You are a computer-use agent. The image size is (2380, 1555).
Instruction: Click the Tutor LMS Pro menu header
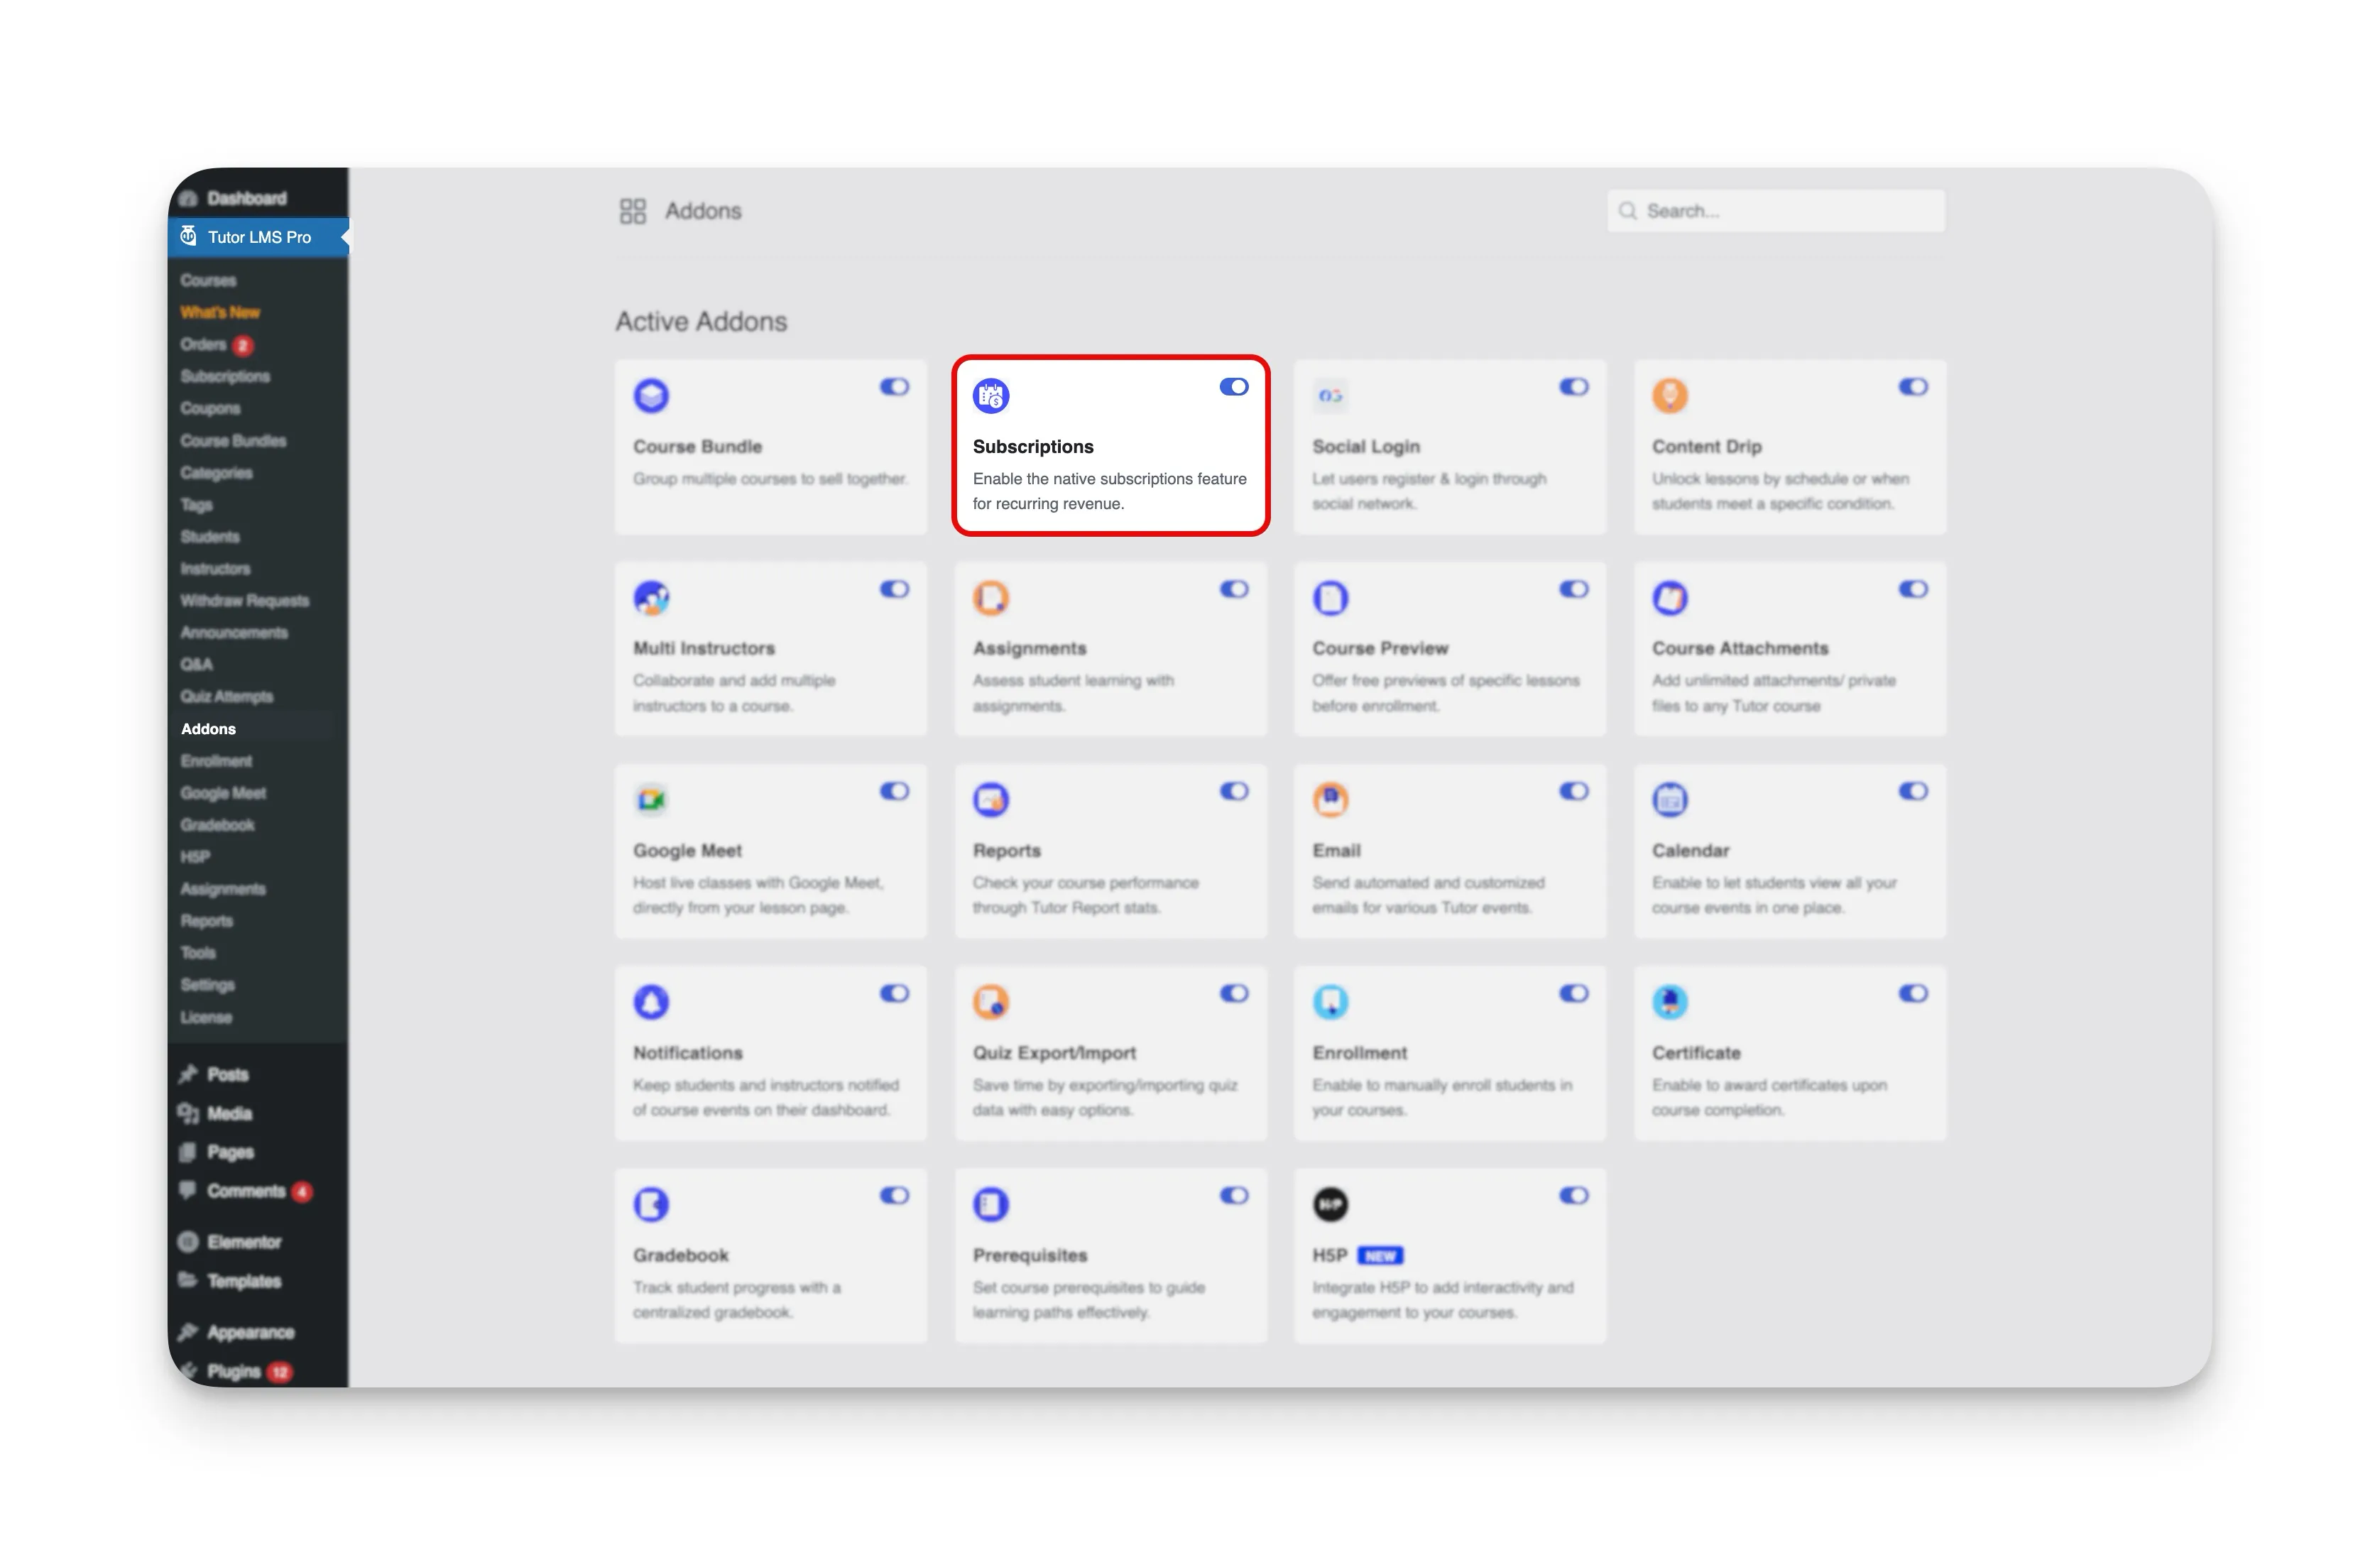[258, 237]
